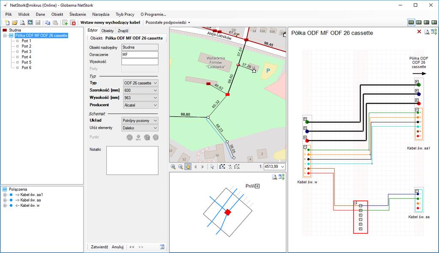This screenshot has width=439, height=253.
Task: Click the dashed-polygon deselect tool icon
Action: click(237, 167)
